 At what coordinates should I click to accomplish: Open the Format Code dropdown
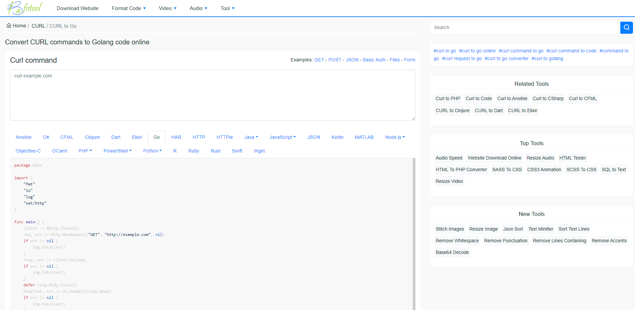[x=129, y=8]
